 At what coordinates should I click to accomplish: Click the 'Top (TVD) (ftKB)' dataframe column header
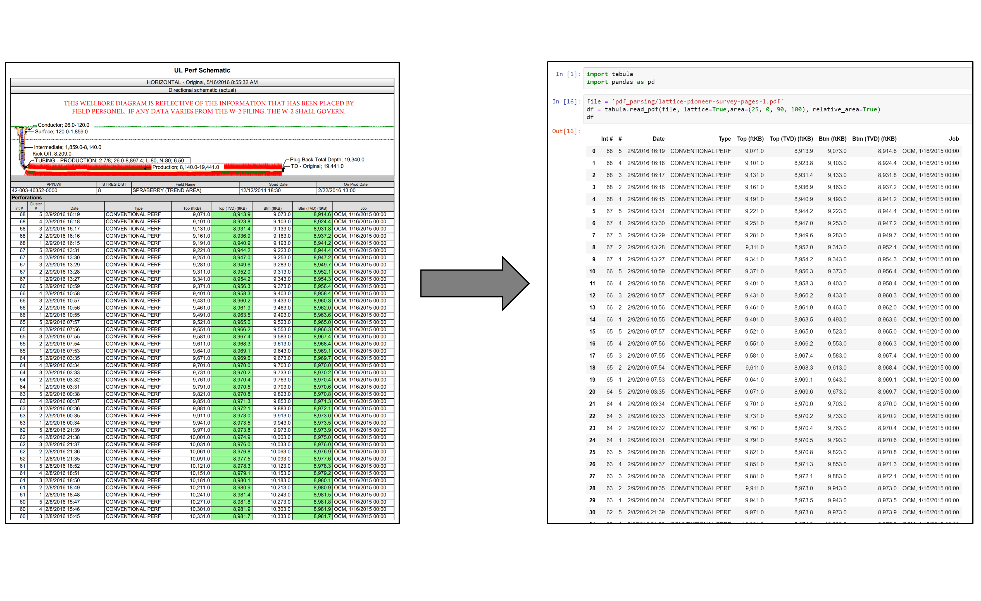click(791, 139)
